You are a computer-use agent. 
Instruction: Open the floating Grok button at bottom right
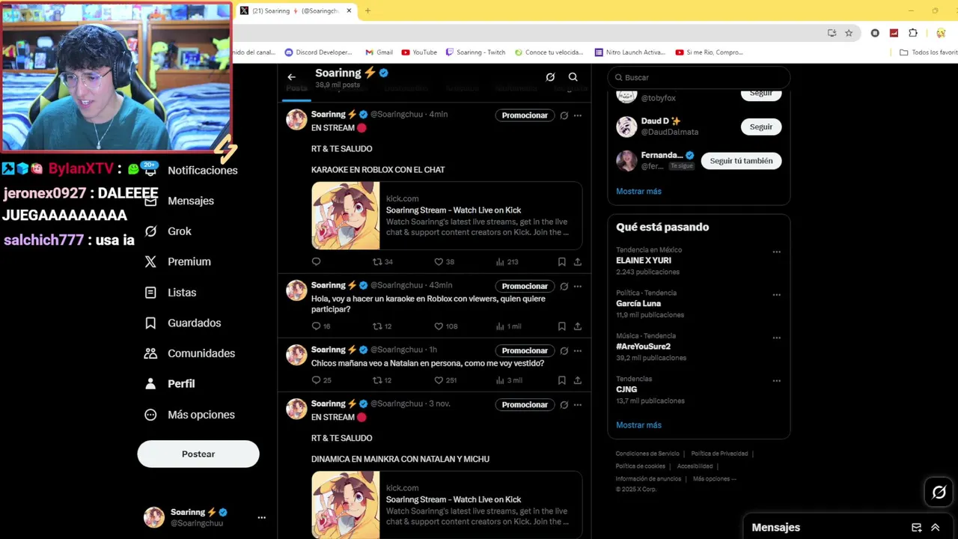(939, 492)
